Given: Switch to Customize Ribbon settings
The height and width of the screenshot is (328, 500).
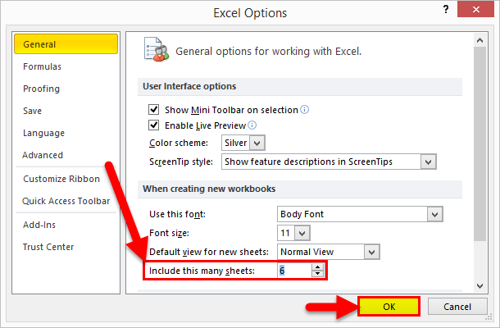Looking at the screenshot, I should [x=61, y=179].
